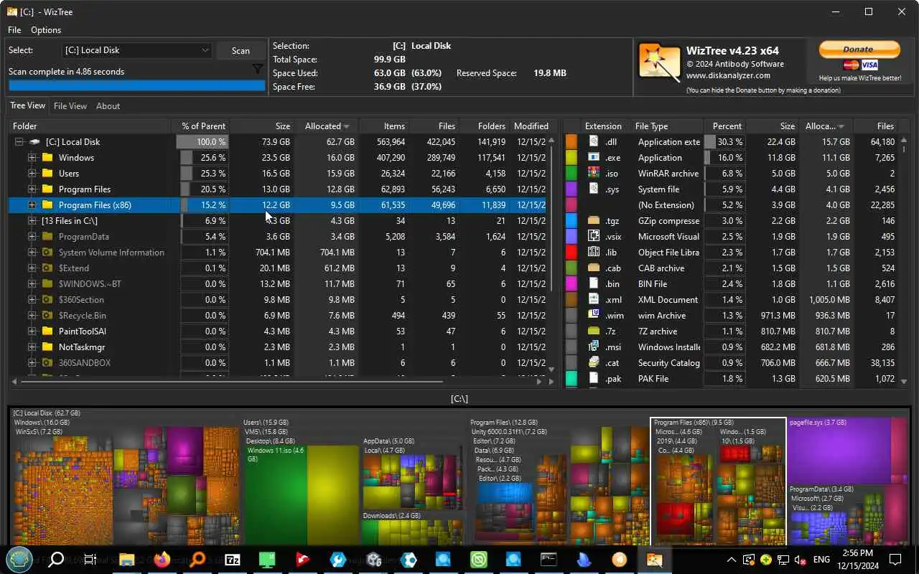Open the About tab
919x574 pixels.
[108, 105]
